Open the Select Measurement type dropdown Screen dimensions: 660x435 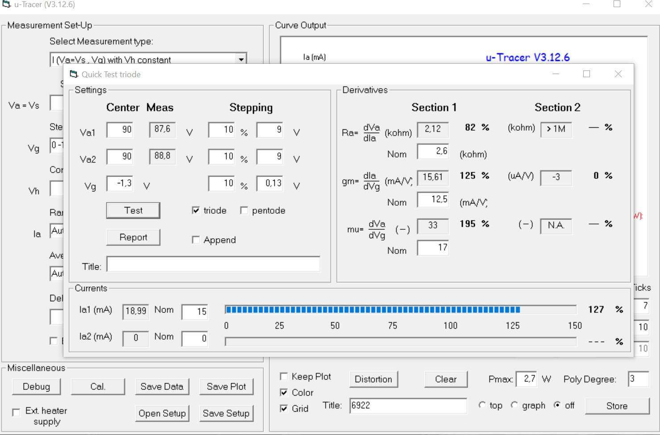[x=241, y=59]
